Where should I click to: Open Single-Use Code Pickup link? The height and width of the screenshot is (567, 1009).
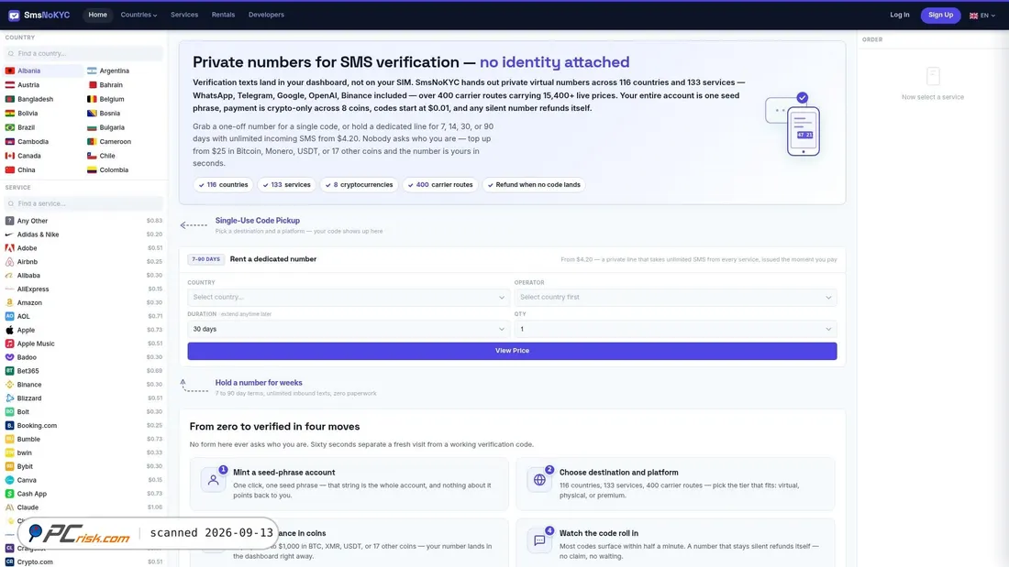[x=258, y=221]
